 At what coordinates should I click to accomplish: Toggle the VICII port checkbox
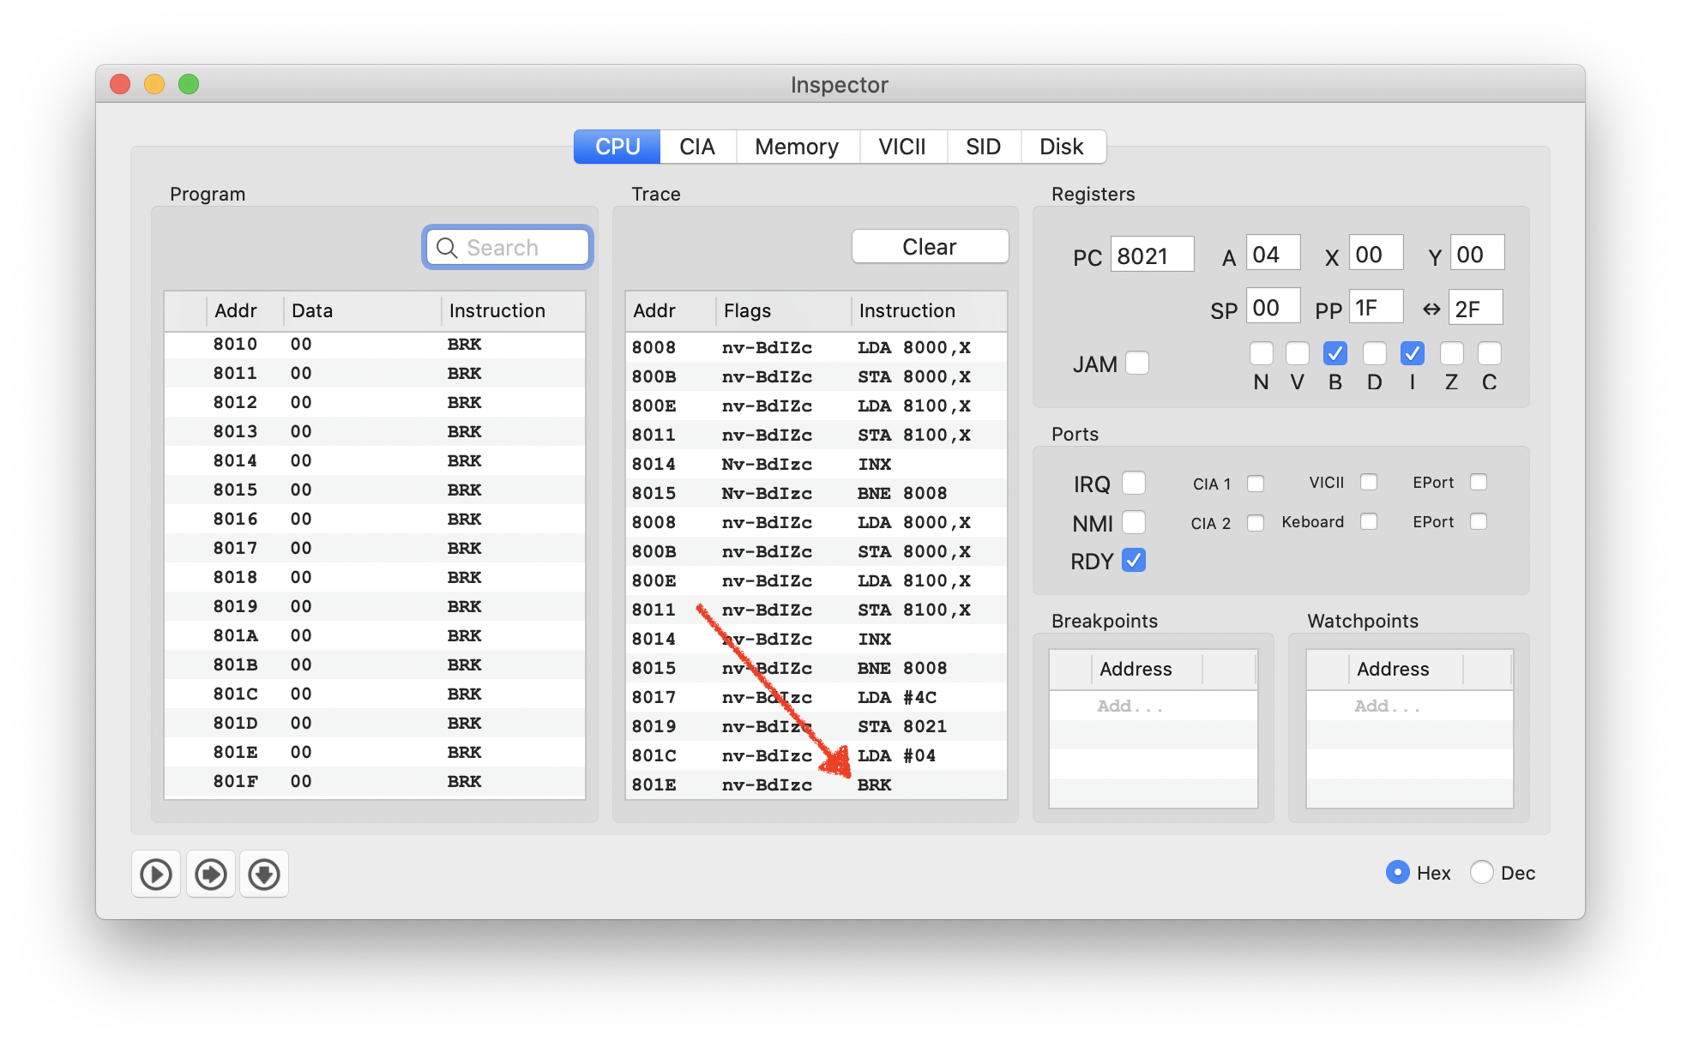pyautogui.click(x=1369, y=482)
